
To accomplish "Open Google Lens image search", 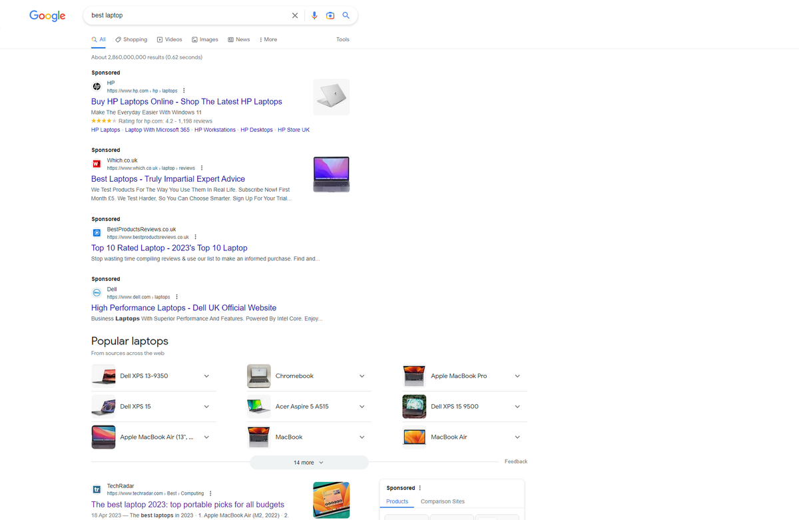I will click(330, 15).
